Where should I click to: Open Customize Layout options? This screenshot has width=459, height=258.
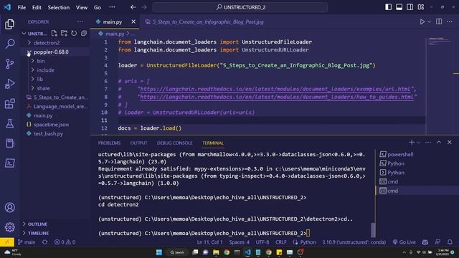[x=421, y=7]
